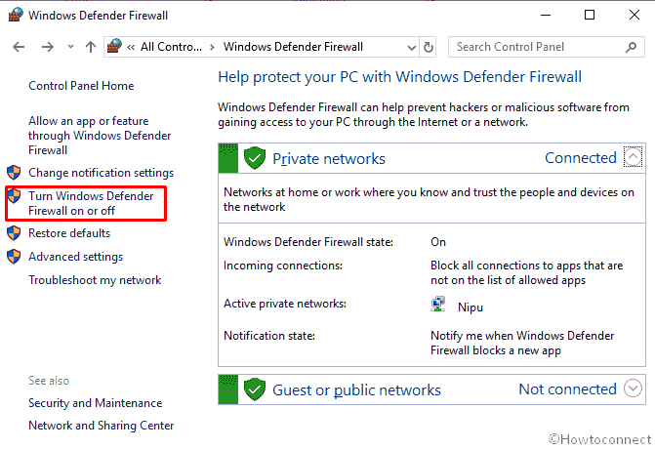Open Advanced settings link

[75, 257]
